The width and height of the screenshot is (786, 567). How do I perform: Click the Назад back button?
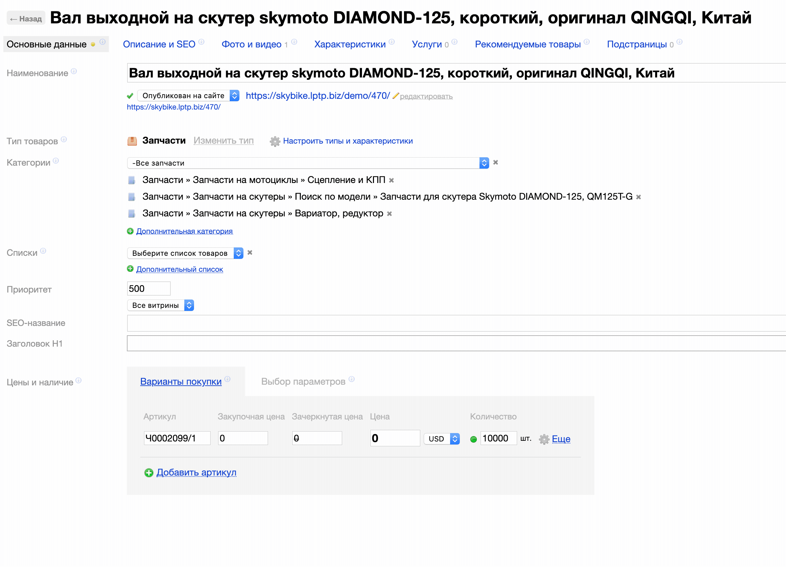[x=26, y=18]
